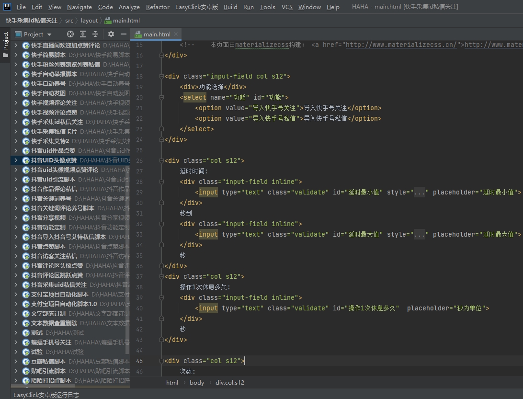This screenshot has width=523, height=399.
Task: Open the EasyClick安卓版 menu
Action: pos(196,7)
